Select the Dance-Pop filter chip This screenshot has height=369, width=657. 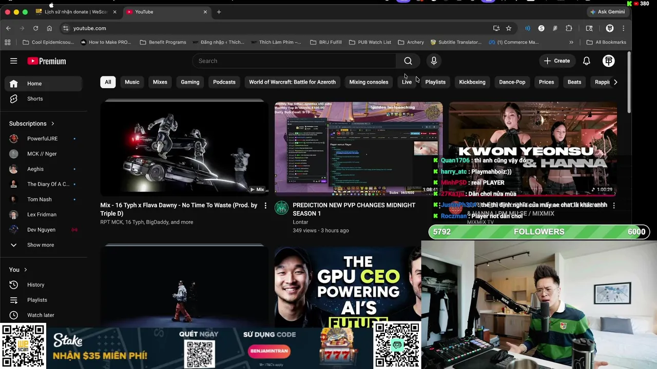(512, 82)
